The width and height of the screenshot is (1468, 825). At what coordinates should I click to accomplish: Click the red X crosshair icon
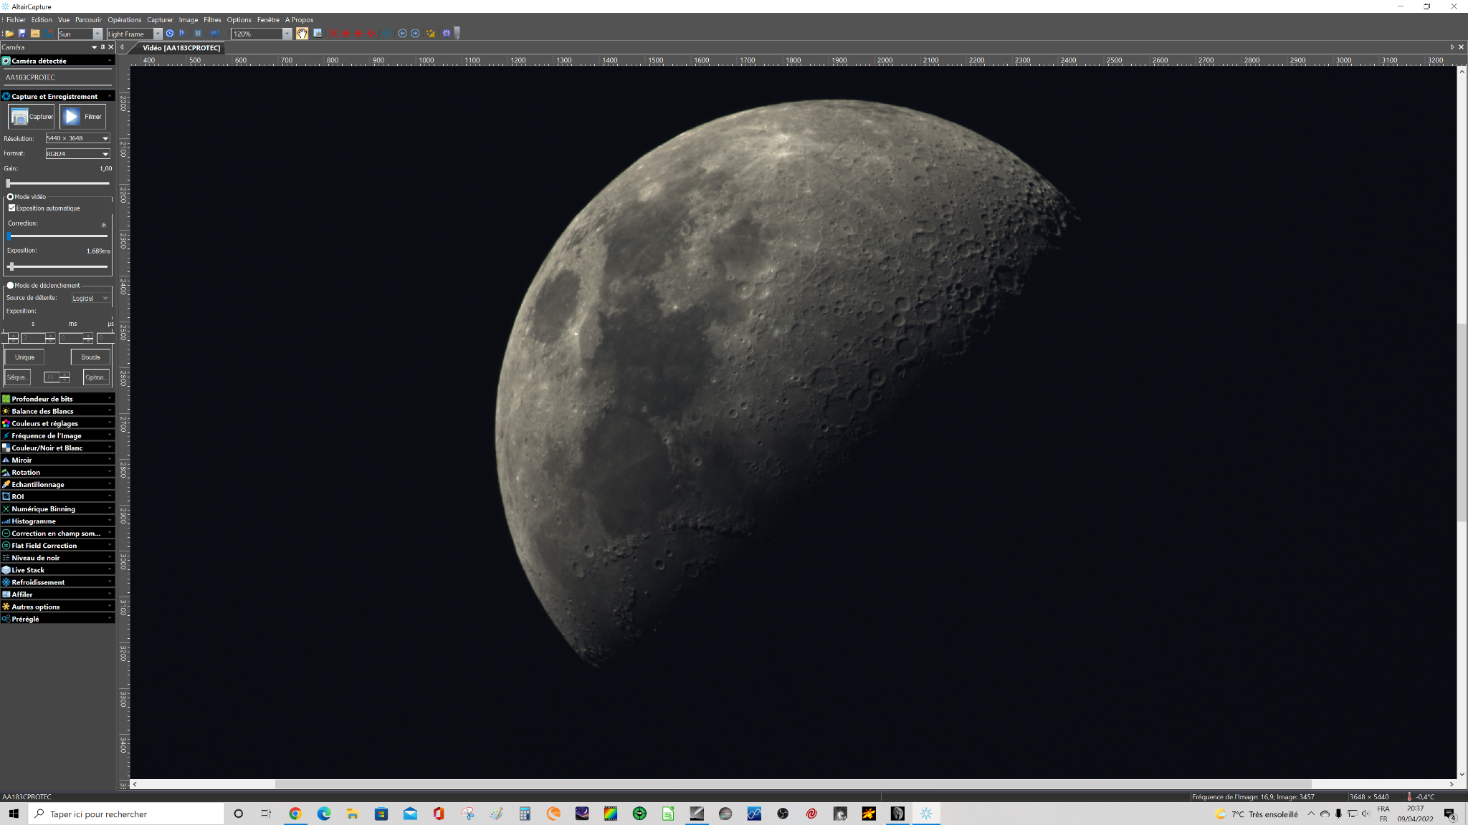click(333, 34)
